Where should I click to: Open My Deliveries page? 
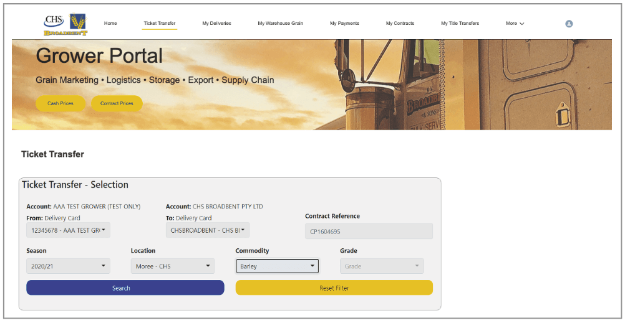click(216, 24)
